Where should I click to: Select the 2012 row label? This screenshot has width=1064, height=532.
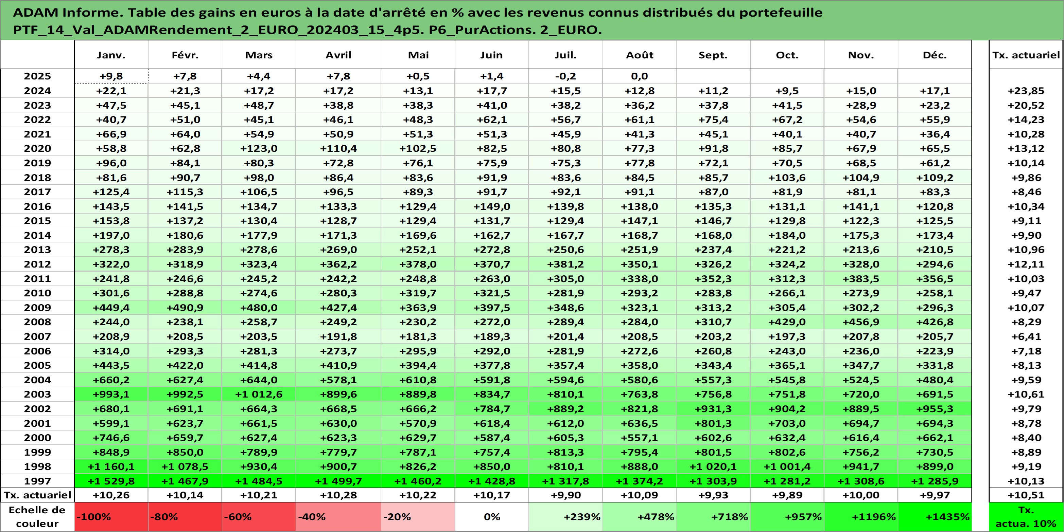click(x=37, y=264)
